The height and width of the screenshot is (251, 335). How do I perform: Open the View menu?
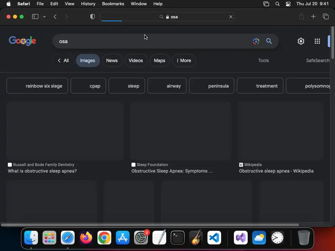point(69,4)
